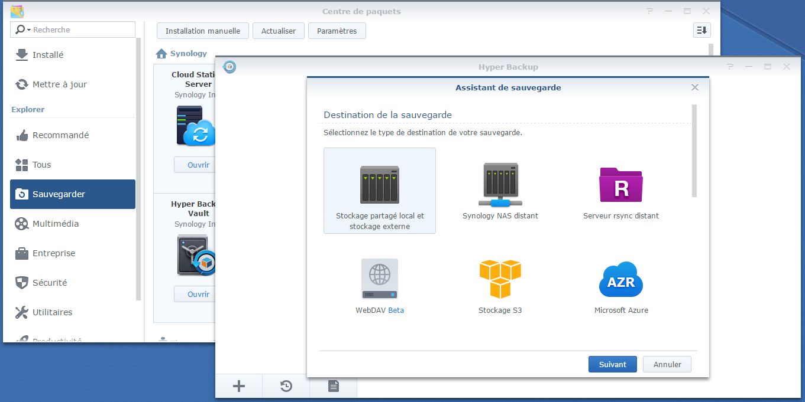Choose Stockage partagé local et stockage externe
Screen dimensions: 805x402
pyautogui.click(x=379, y=190)
